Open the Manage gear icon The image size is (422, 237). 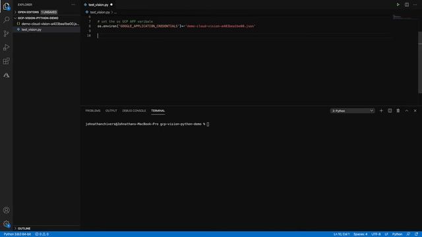pos(6,224)
